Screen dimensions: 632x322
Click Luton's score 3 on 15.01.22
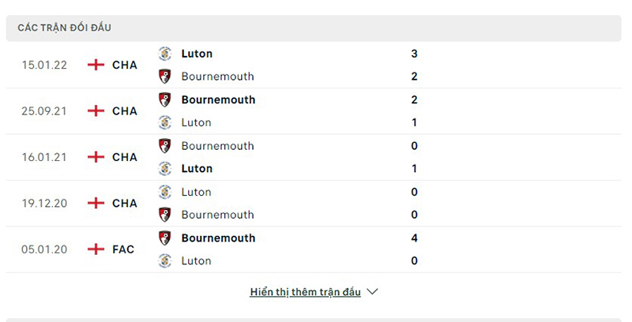(x=415, y=54)
